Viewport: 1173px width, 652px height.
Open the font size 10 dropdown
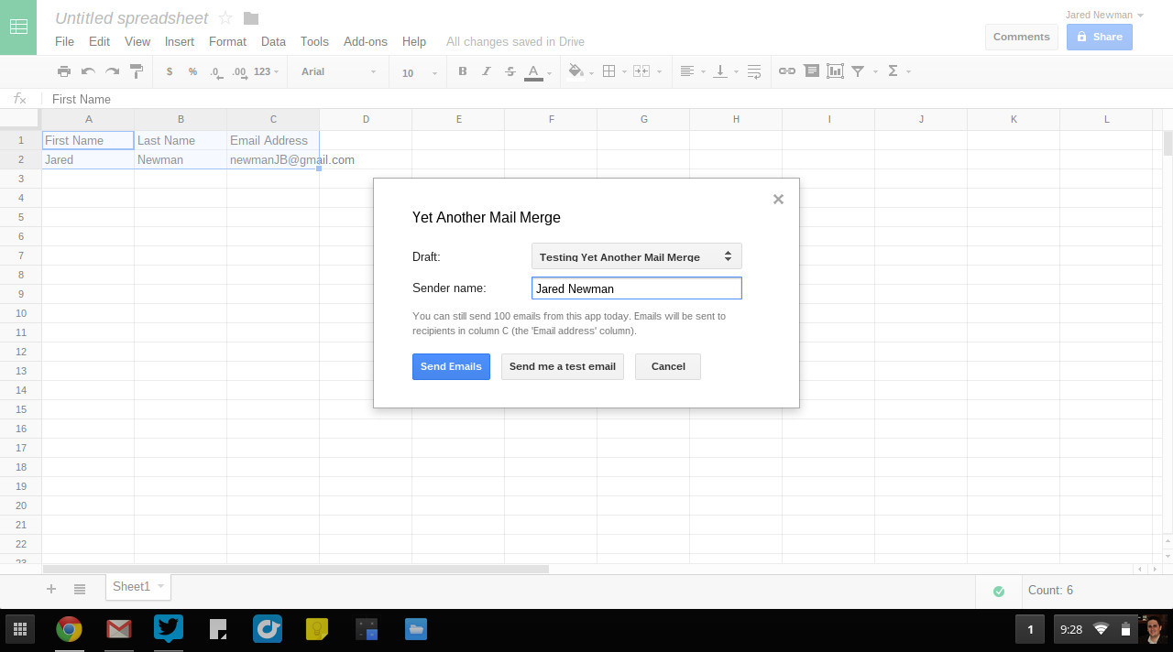pos(419,72)
